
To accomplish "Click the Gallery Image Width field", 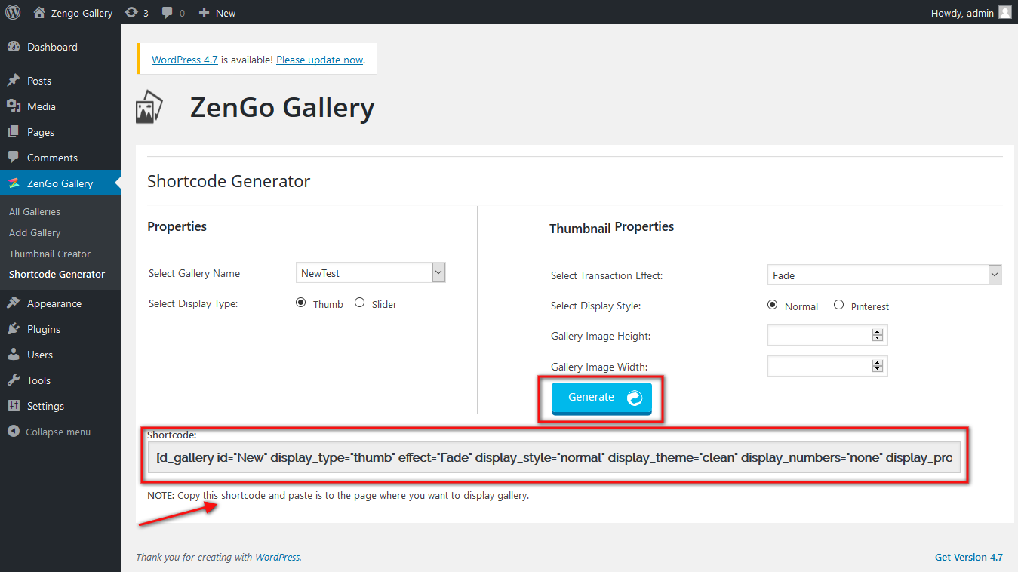I will coord(827,366).
